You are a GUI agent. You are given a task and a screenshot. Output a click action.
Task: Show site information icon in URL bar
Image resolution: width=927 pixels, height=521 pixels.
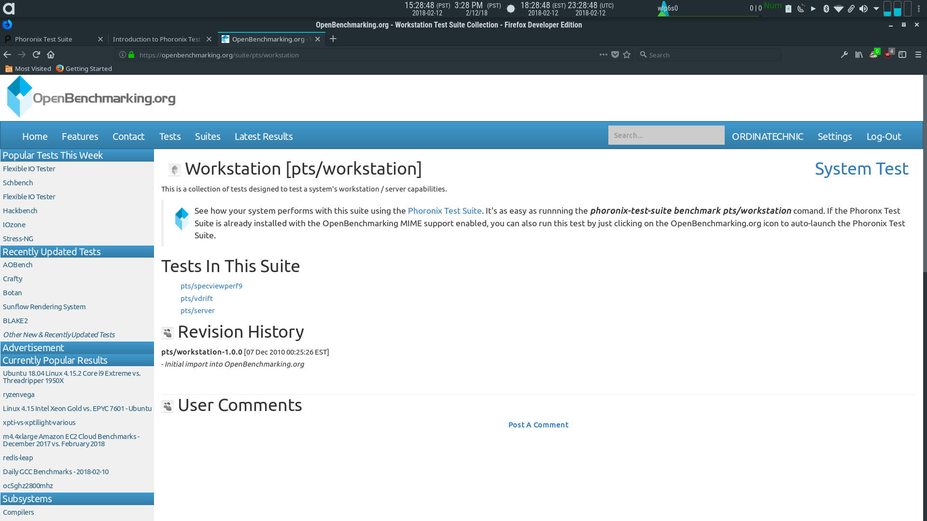coord(123,55)
